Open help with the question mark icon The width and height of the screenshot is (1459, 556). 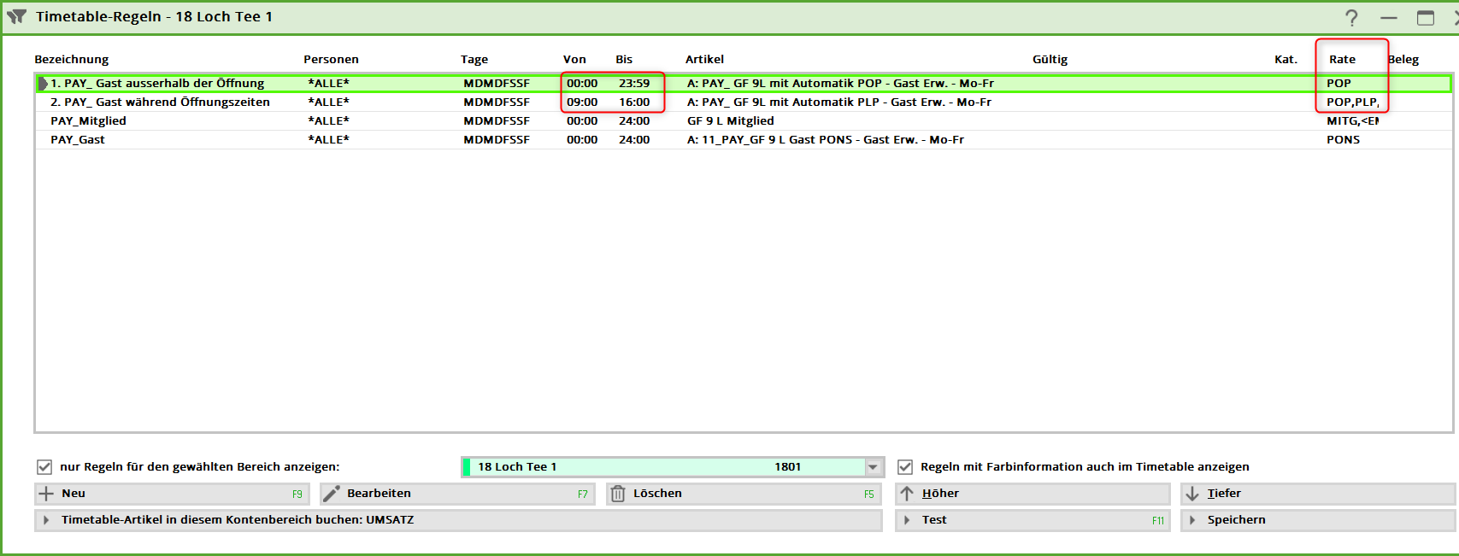(x=1351, y=18)
